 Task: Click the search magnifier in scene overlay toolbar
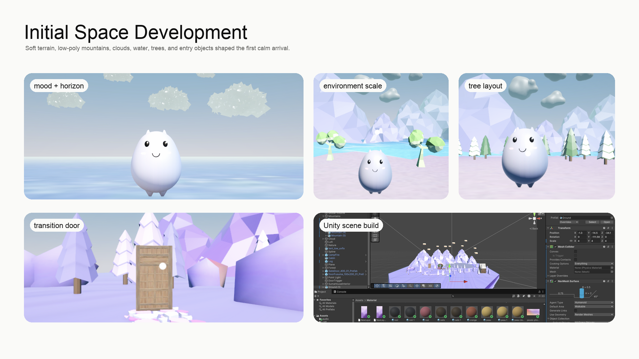(410, 286)
